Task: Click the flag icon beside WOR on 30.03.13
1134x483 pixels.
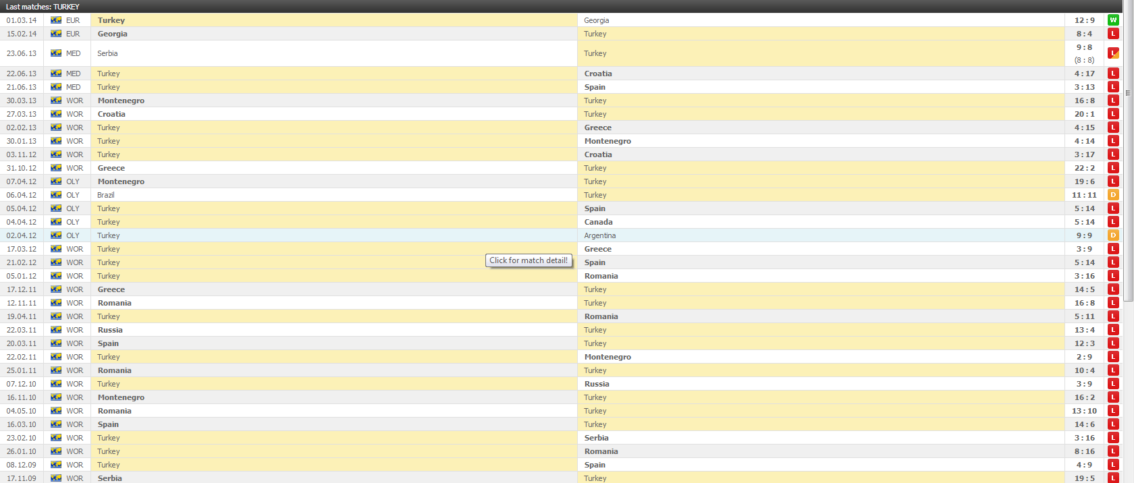Action: (56, 101)
